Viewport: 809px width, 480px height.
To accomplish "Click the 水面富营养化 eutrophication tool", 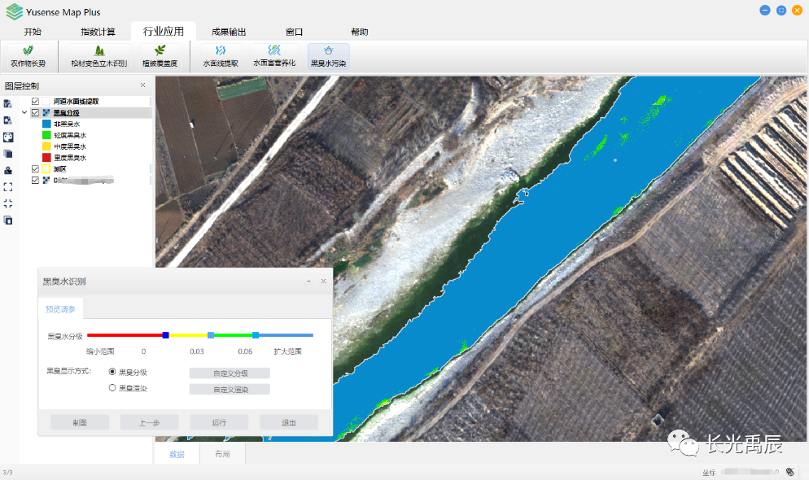I will point(274,55).
